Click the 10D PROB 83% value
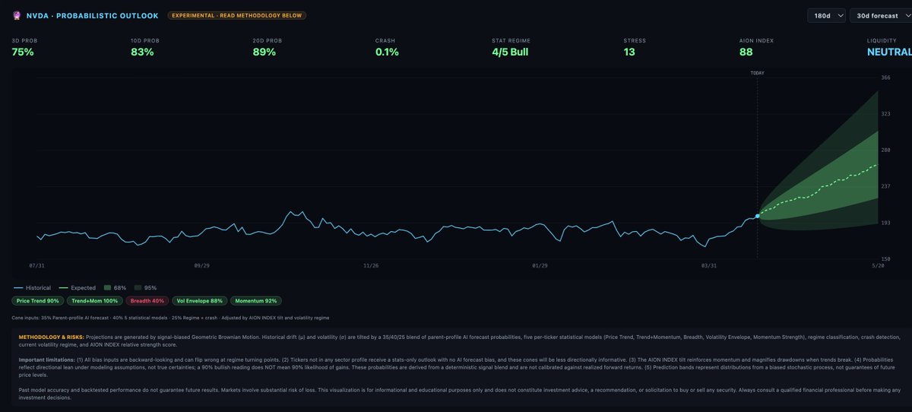 pos(143,52)
